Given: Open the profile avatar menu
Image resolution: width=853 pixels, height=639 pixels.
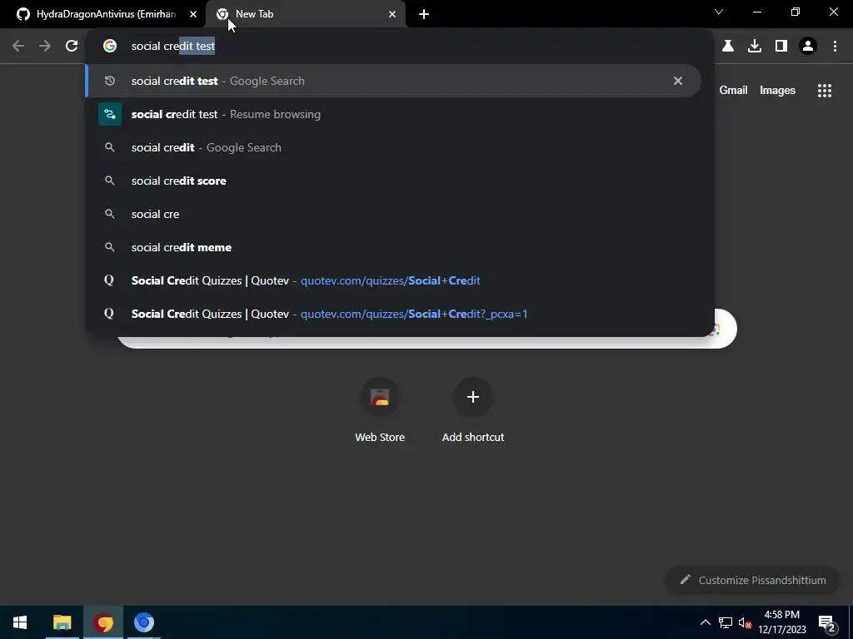Looking at the screenshot, I should pos(808,47).
